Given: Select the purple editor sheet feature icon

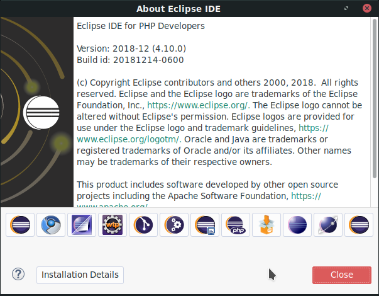Looking at the screenshot, I should coord(82,225).
